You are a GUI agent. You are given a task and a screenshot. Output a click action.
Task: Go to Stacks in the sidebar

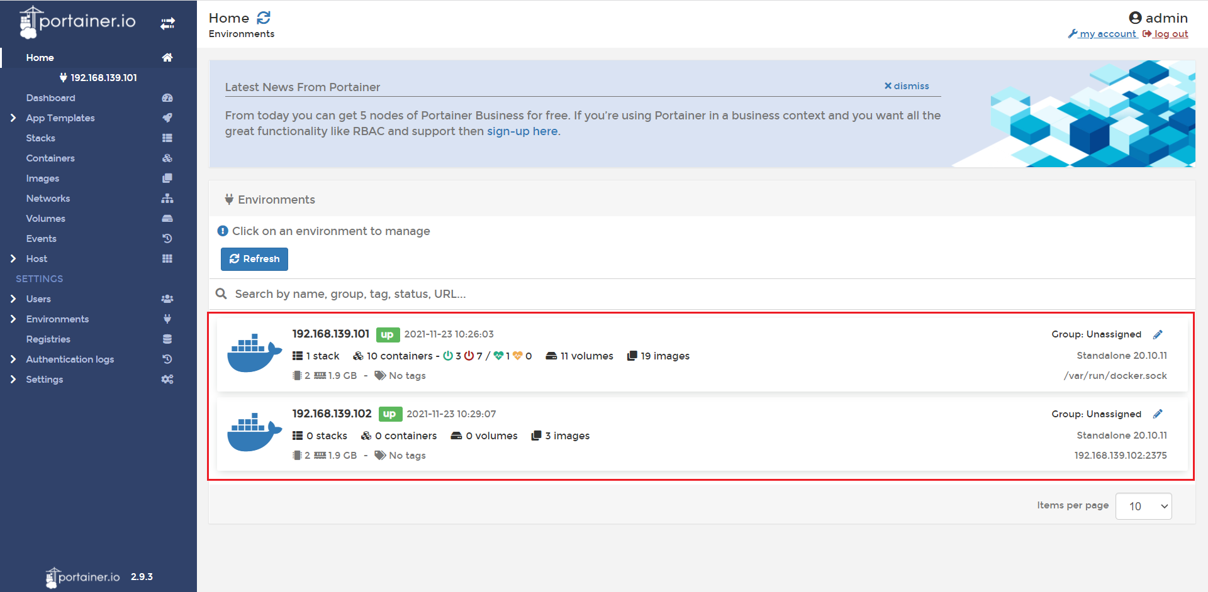(40, 138)
